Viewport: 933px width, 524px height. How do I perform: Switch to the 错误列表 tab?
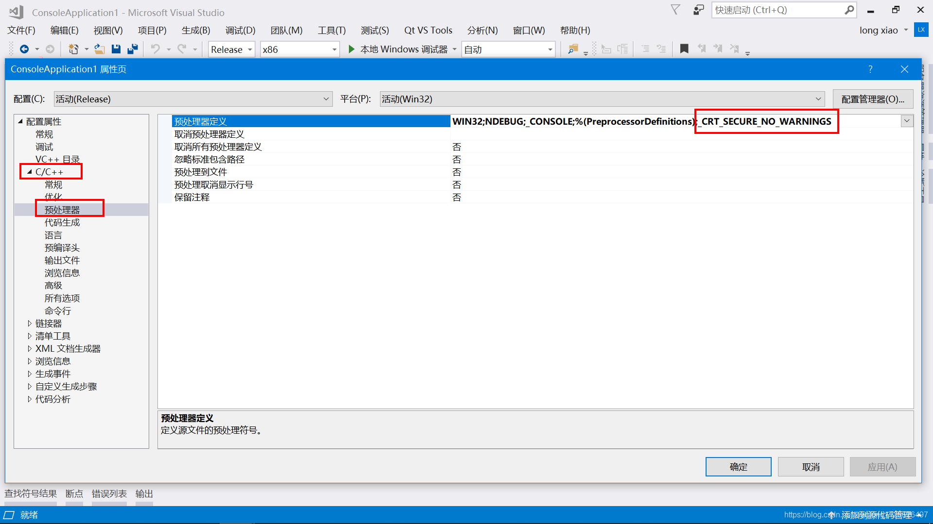click(109, 493)
